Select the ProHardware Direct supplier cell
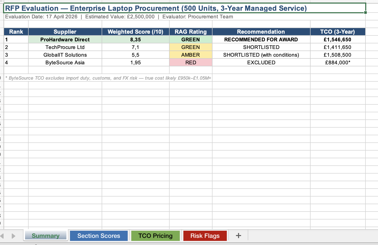The width and height of the screenshot is (378, 245). (x=65, y=40)
